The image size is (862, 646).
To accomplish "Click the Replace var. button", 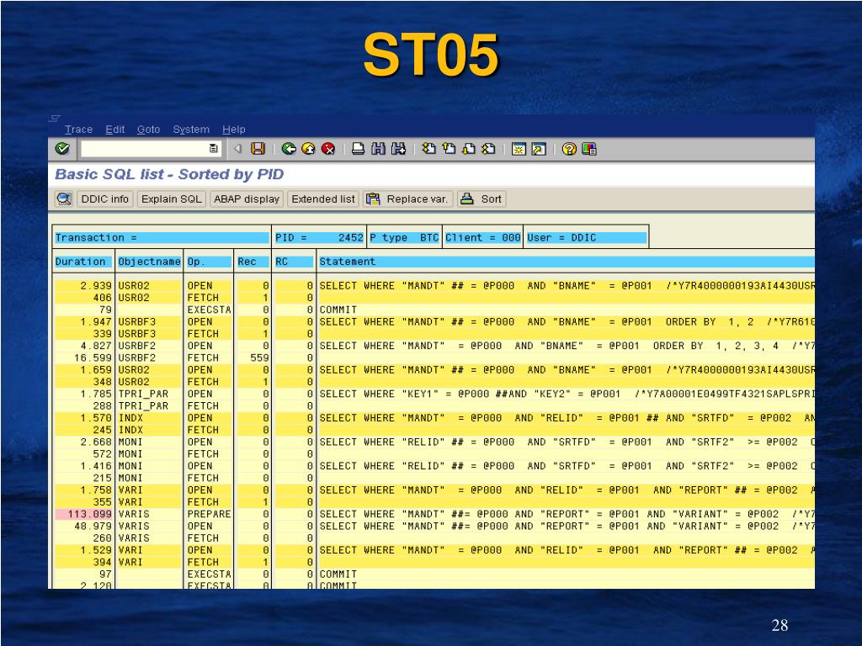I will tap(408, 199).
